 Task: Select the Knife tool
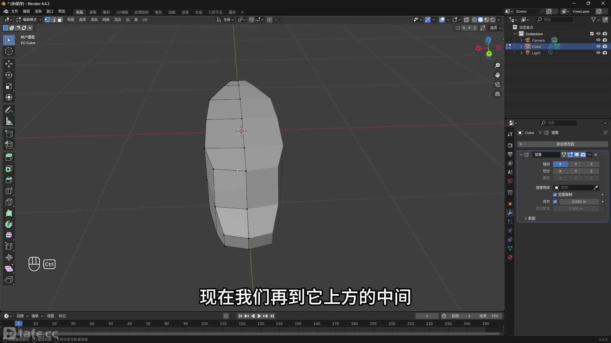[9, 202]
